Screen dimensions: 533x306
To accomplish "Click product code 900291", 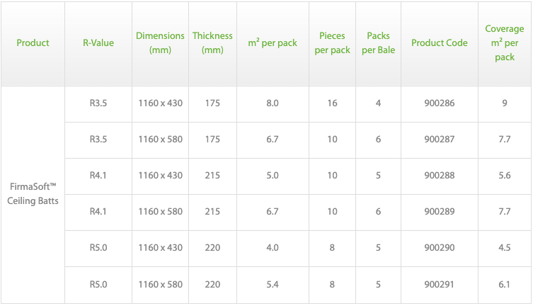I will point(440,285).
